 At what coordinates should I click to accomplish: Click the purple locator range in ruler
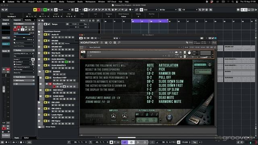(150, 21)
